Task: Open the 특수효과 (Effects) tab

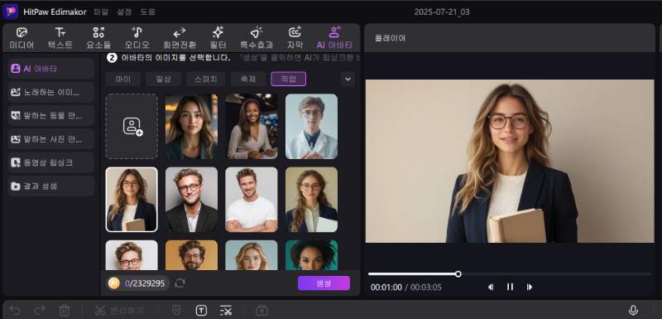Action: [x=257, y=37]
